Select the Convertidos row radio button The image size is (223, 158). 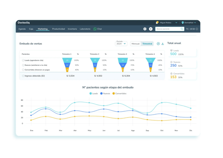pos(23,70)
